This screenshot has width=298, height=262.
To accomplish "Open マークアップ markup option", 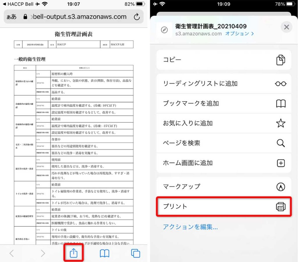I will point(223,187).
